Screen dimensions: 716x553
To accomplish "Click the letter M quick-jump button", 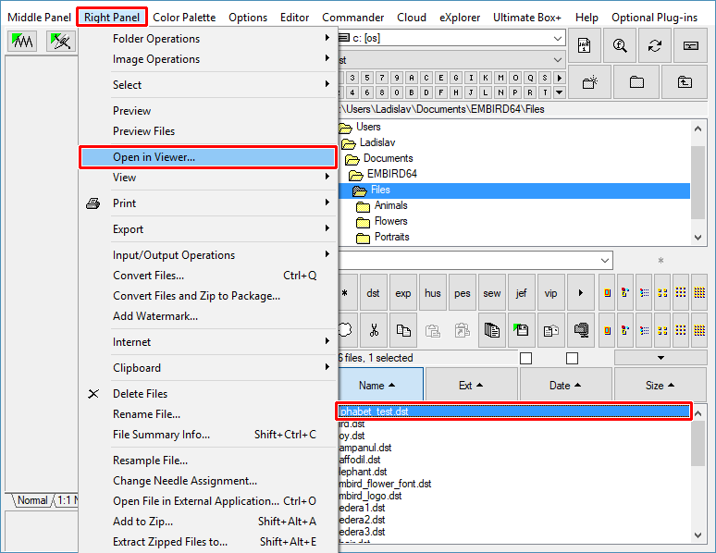I will tap(500, 78).
